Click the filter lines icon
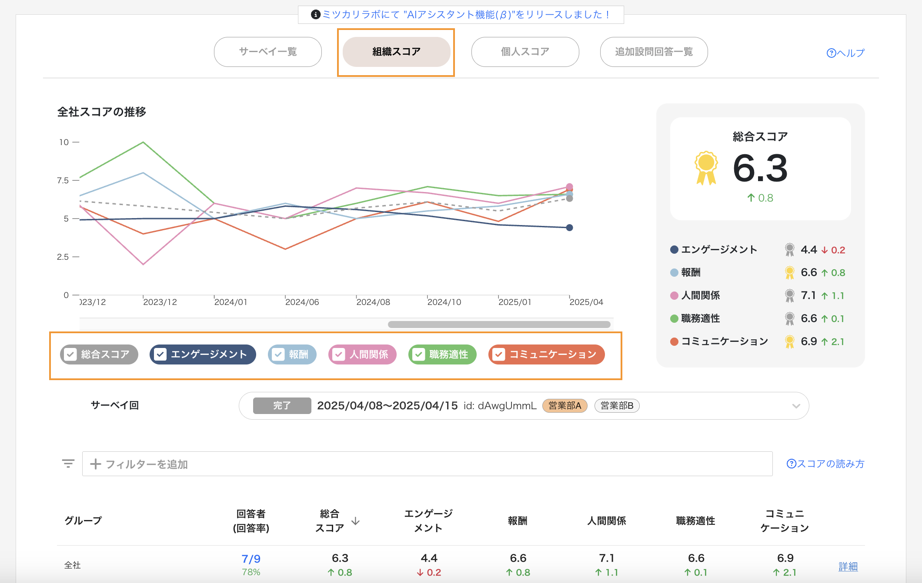Image resolution: width=922 pixels, height=583 pixels. coord(68,464)
